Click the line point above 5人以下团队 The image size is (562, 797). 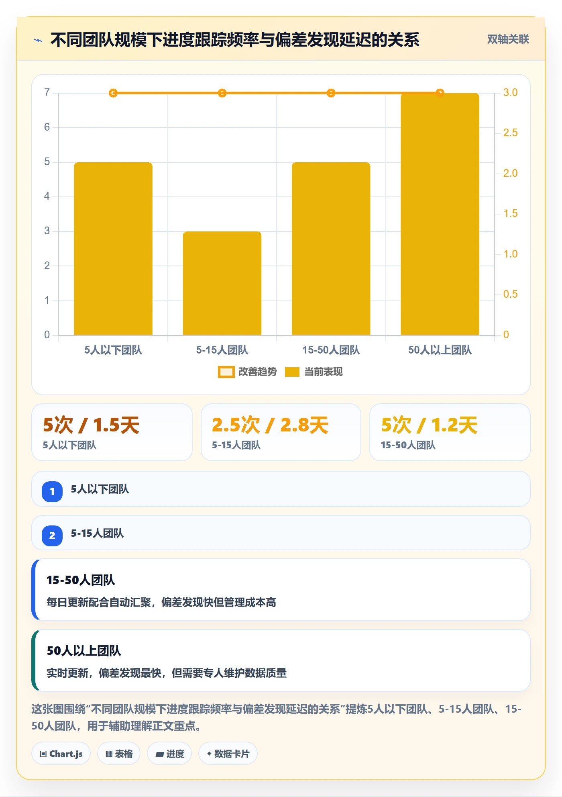(113, 93)
